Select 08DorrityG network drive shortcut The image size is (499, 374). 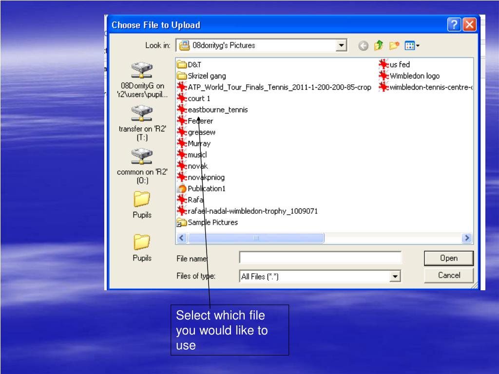pos(142,80)
